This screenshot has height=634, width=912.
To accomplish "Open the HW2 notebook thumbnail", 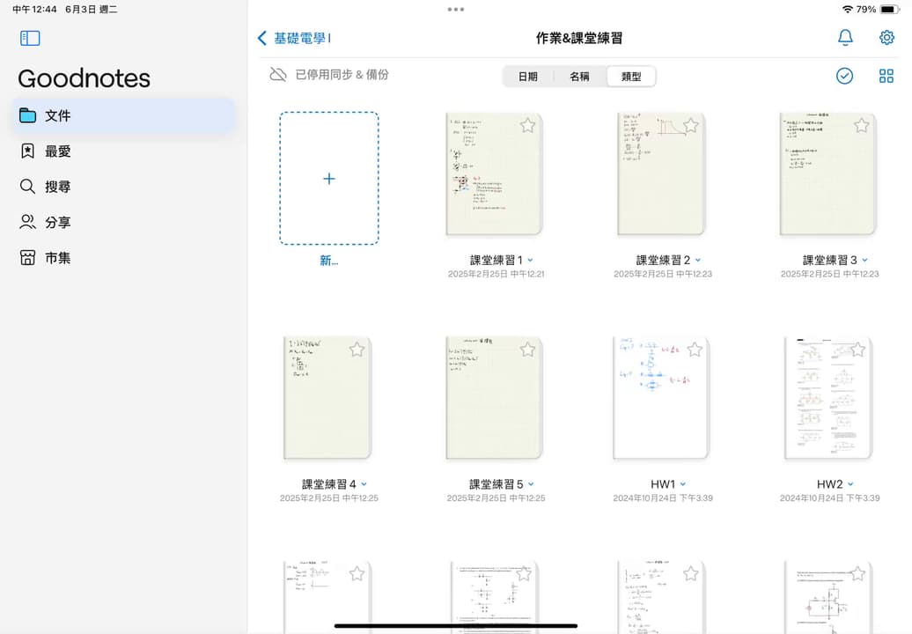I will pos(827,398).
